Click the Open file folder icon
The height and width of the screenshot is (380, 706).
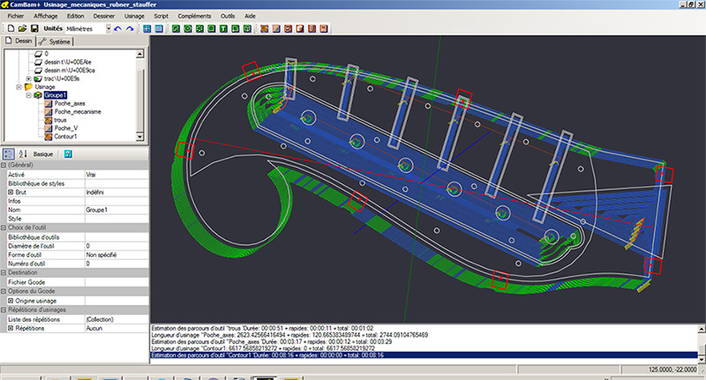[x=23, y=28]
